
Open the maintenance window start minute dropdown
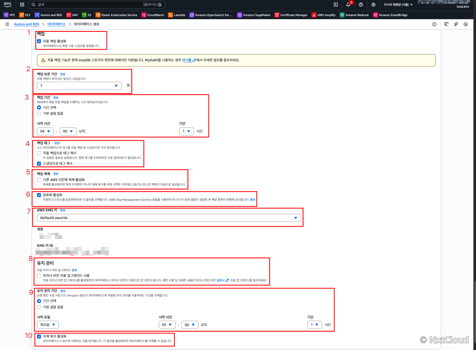pos(190,325)
